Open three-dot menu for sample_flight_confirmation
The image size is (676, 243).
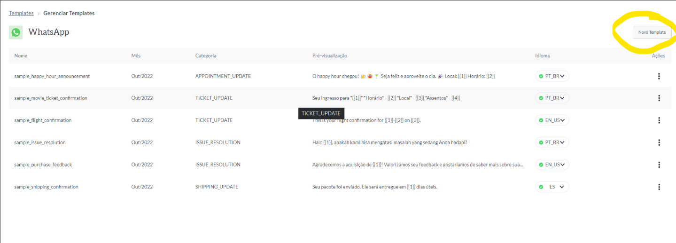(659, 120)
